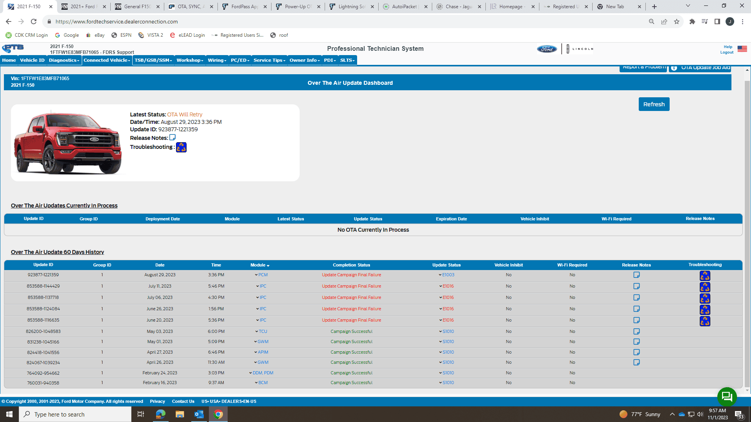Click the Troubleshooting icon on vehicle card
This screenshot has width=751, height=422.
tap(181, 147)
